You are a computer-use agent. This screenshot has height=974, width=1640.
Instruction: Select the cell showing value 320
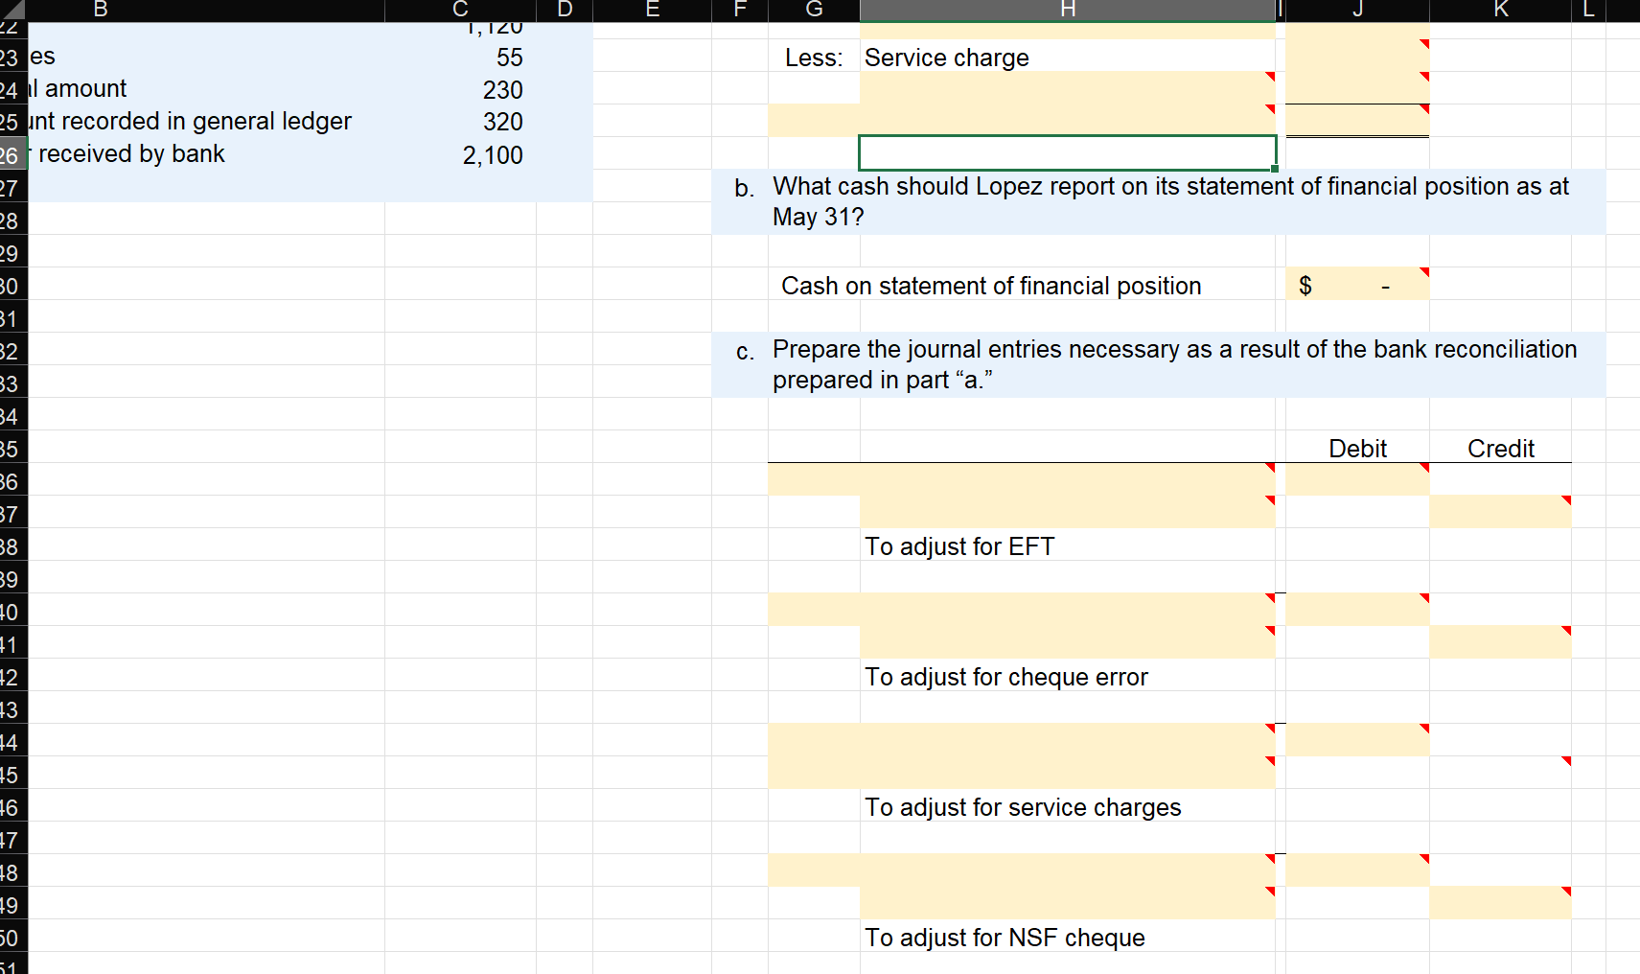click(x=460, y=122)
